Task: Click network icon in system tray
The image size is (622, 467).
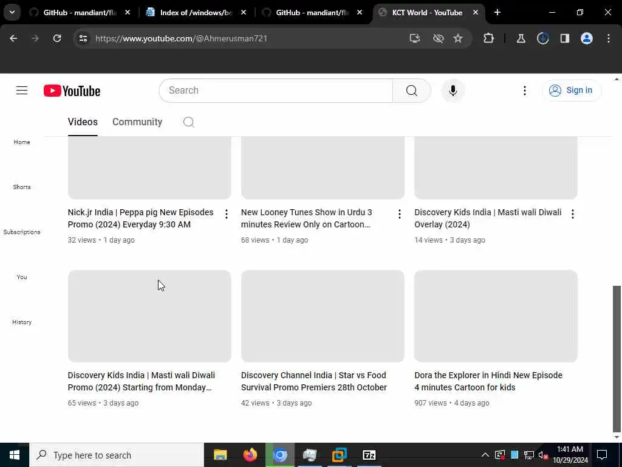Action: click(x=529, y=455)
